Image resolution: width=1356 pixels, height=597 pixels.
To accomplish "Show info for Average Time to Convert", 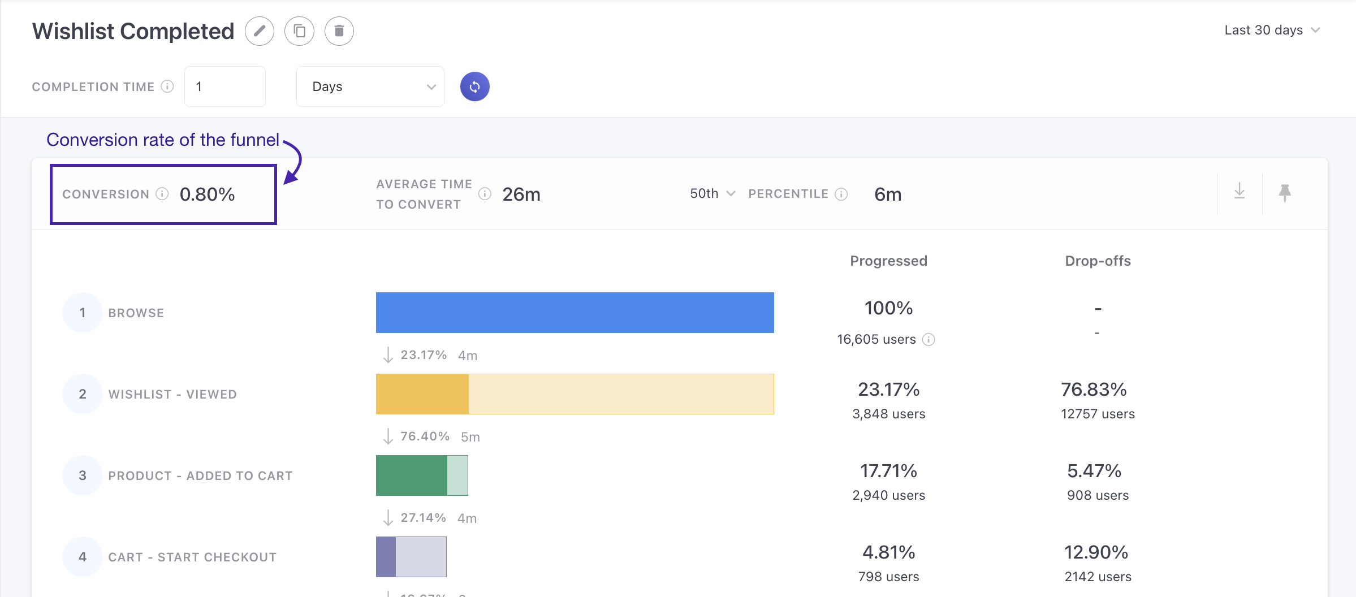I will click(485, 194).
